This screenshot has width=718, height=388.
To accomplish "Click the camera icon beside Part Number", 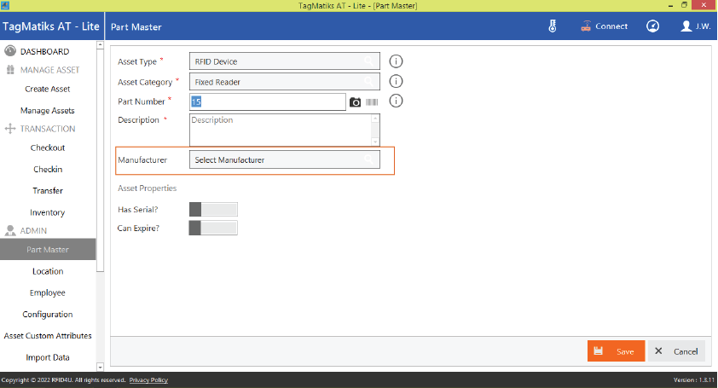I will click(x=356, y=102).
